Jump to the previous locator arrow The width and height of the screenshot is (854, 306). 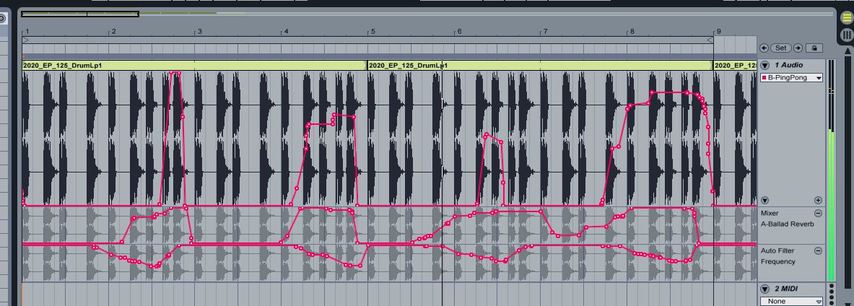click(764, 48)
